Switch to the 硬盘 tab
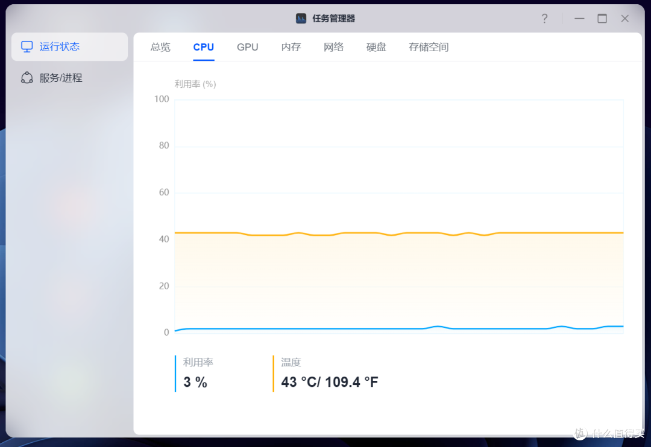The width and height of the screenshot is (651, 447). pos(376,48)
